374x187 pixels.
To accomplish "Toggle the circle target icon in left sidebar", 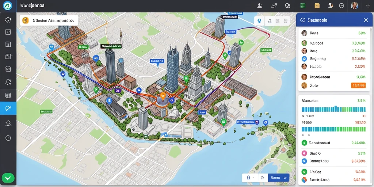I will click(x=8, y=138).
